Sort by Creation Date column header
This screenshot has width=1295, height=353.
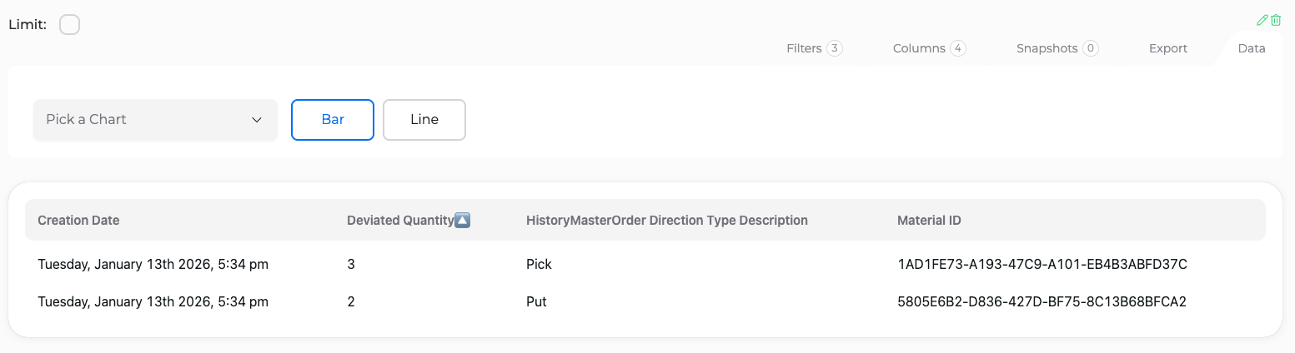coord(78,221)
